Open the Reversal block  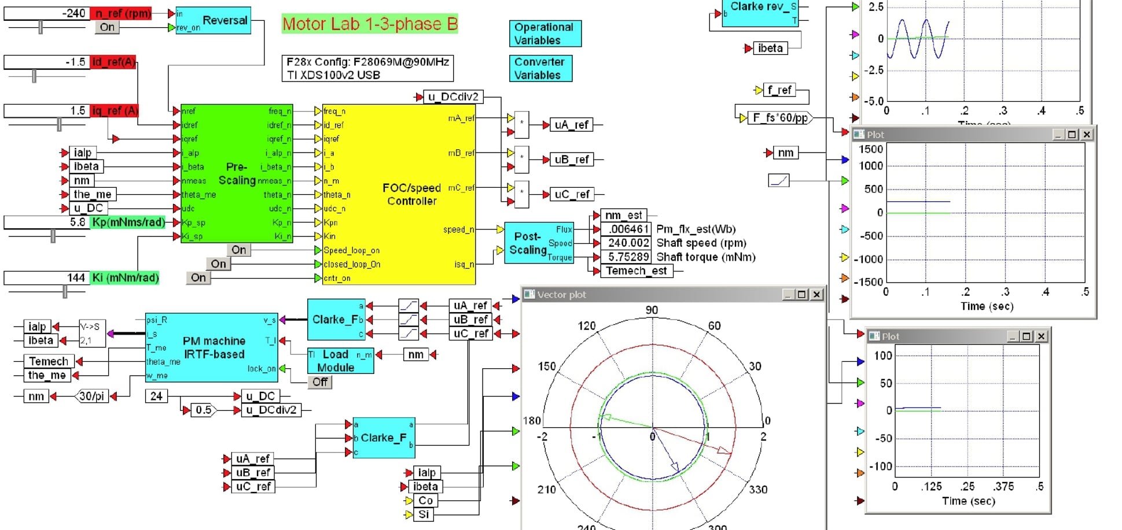point(213,20)
